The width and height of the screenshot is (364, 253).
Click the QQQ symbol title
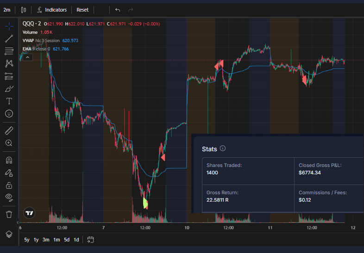point(31,24)
